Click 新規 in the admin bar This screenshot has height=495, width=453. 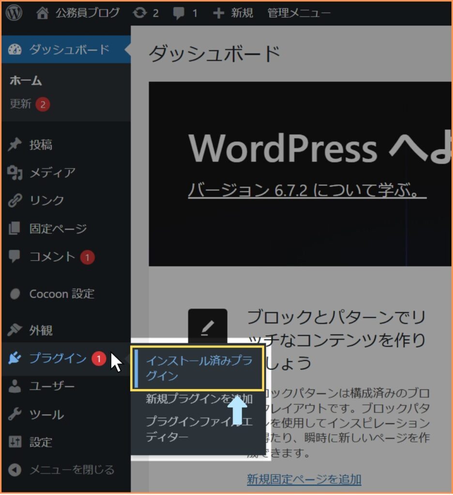click(x=242, y=13)
